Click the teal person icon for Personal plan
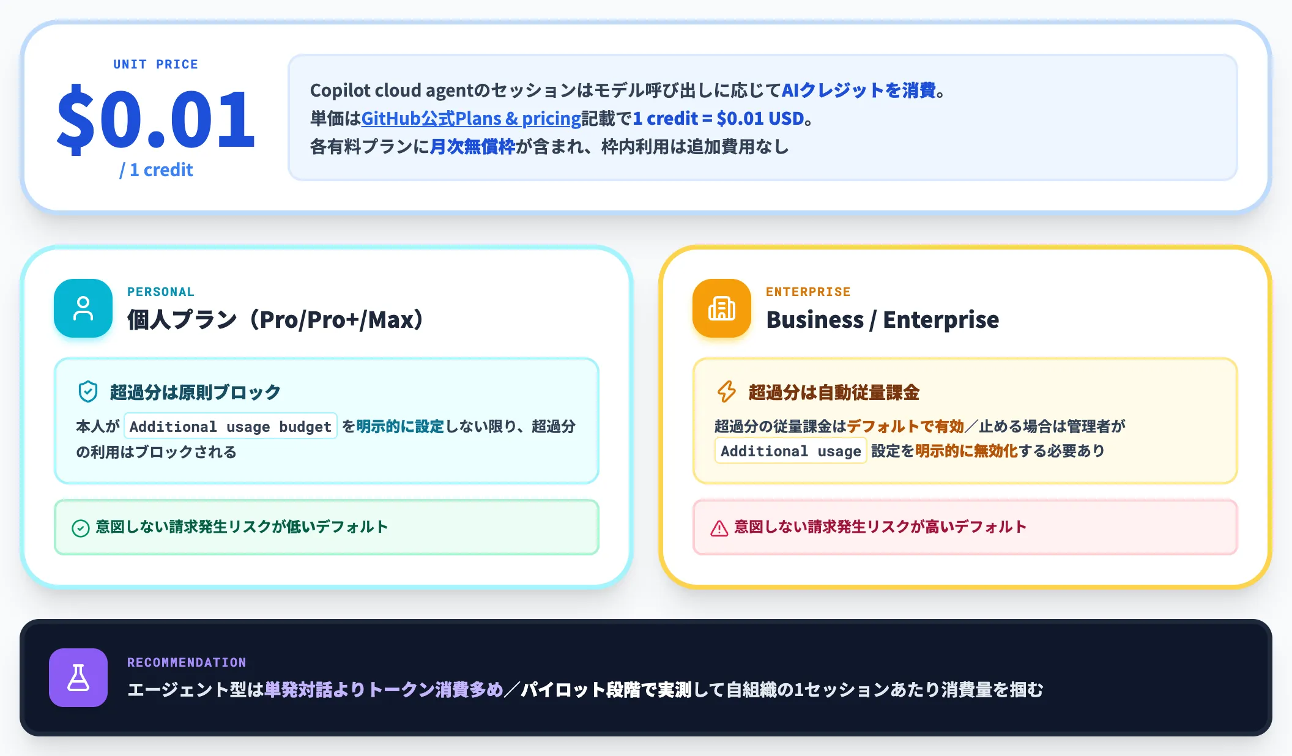The height and width of the screenshot is (756, 1292). [x=83, y=308]
